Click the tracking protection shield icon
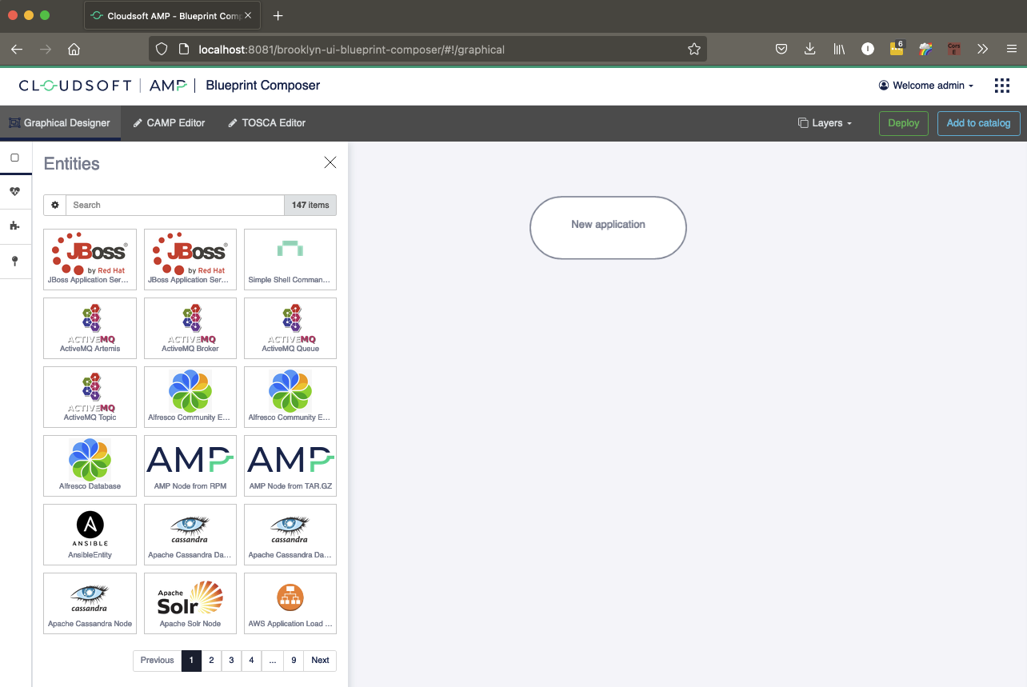The image size is (1027, 687). point(162,49)
